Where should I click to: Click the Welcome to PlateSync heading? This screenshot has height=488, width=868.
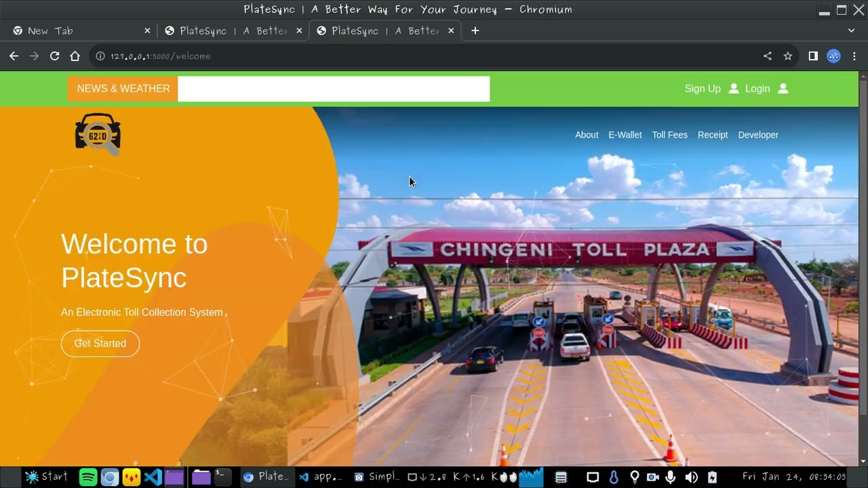pyautogui.click(x=134, y=261)
